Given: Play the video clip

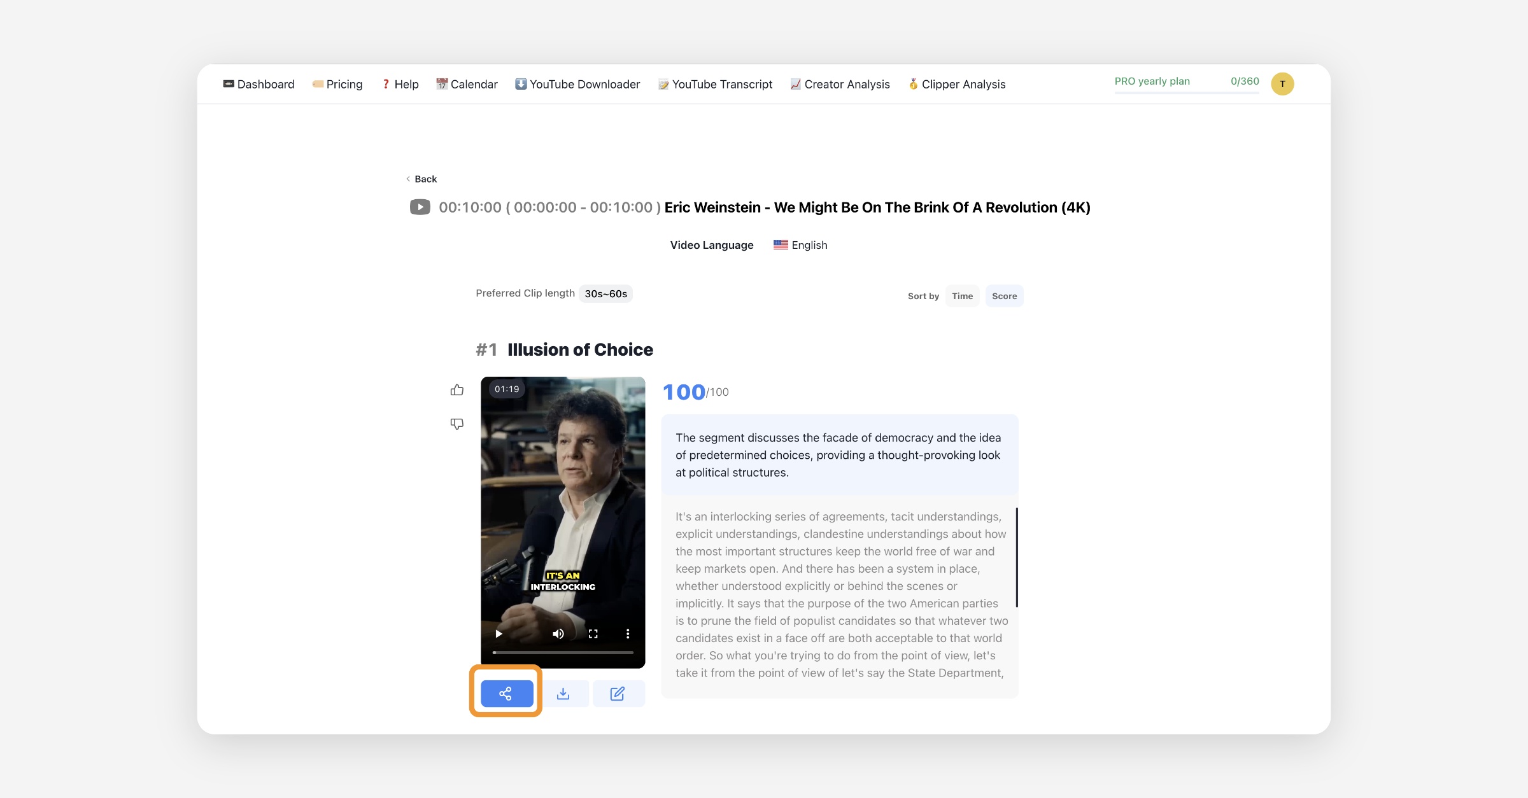Looking at the screenshot, I should pyautogui.click(x=499, y=634).
